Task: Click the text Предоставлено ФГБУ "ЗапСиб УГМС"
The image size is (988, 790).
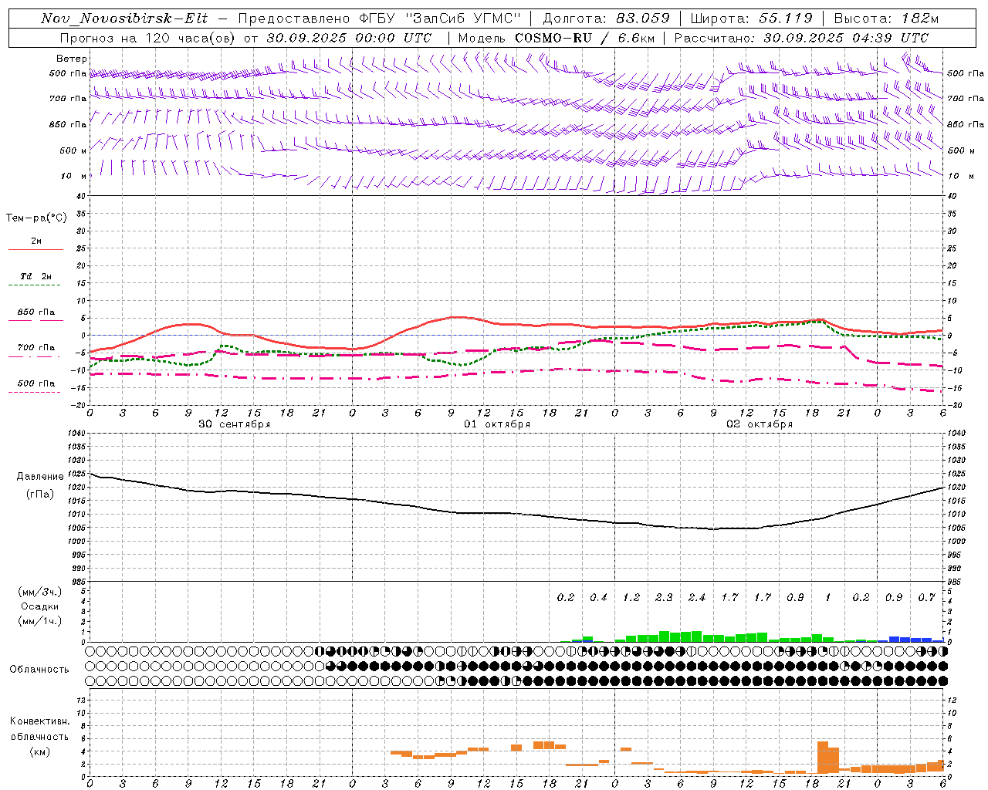Action: pyautogui.click(x=380, y=19)
